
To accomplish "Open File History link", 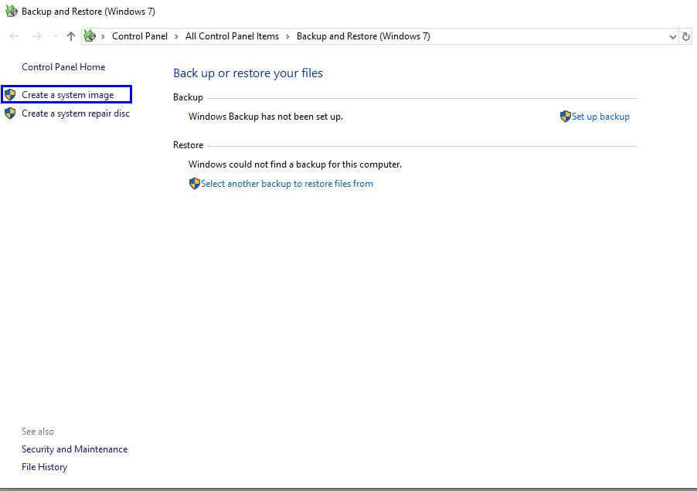I will [x=45, y=467].
